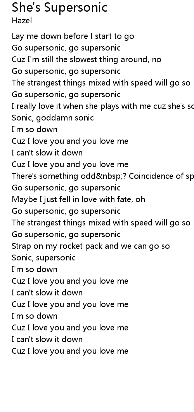Select the first I'm so down line
The image size is (194, 412).
point(35,129)
